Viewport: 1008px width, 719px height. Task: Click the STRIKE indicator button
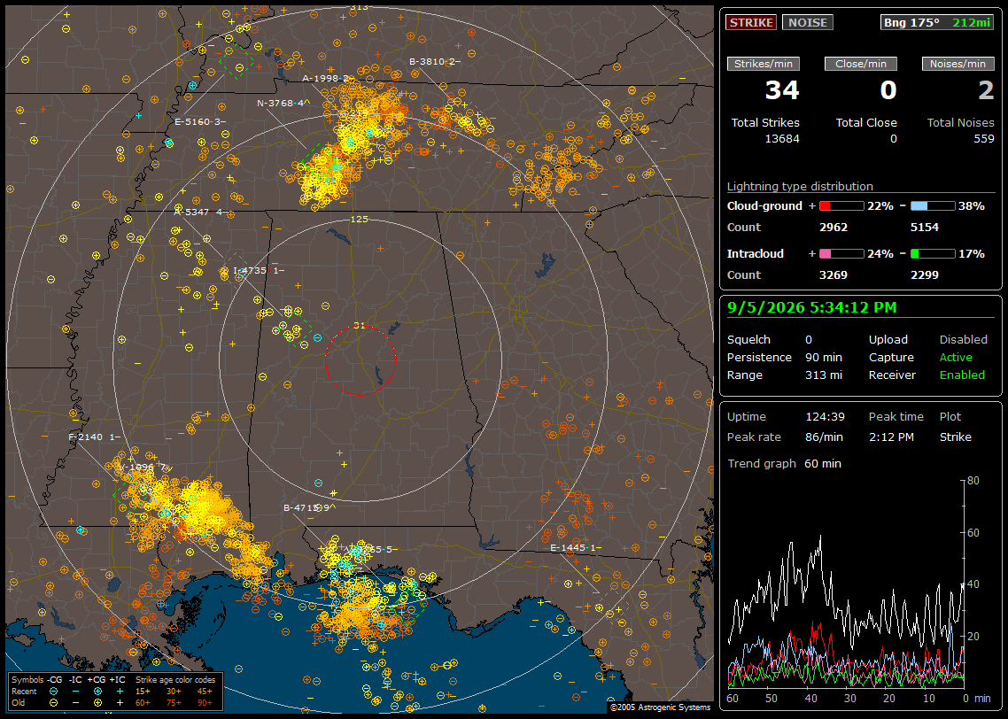tap(751, 22)
